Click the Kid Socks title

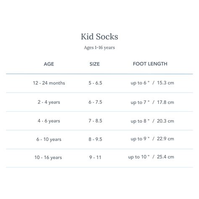[99, 37]
